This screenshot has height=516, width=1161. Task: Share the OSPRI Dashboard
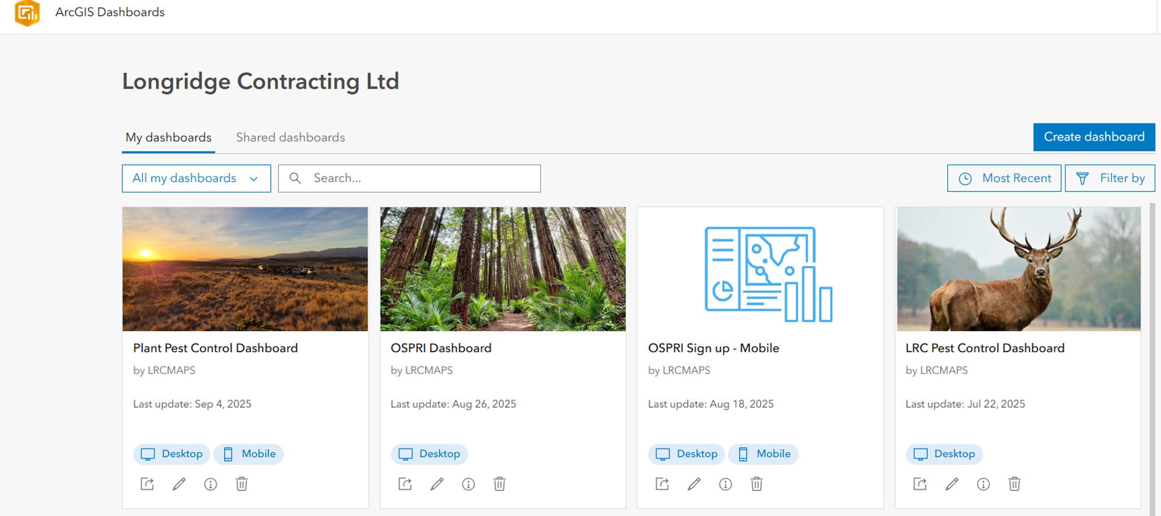[405, 484]
